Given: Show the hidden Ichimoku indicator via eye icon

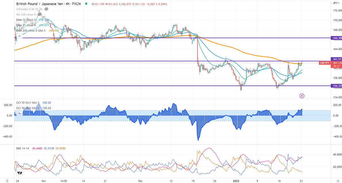Looking at the screenshot, I should point(46,9).
